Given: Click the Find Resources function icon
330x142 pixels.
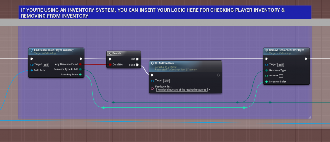Looking at the screenshot, I should 32,50.
